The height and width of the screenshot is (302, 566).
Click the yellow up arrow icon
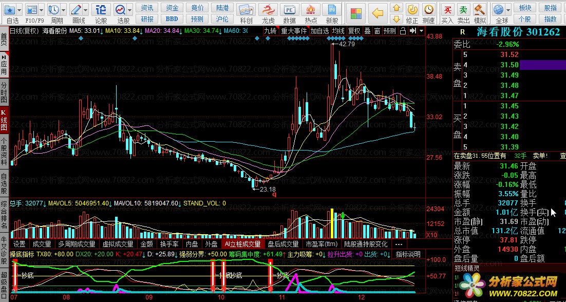pyautogui.click(x=397, y=8)
